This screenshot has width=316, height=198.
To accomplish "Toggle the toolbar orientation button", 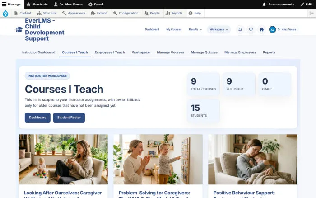I will coord(311,13).
